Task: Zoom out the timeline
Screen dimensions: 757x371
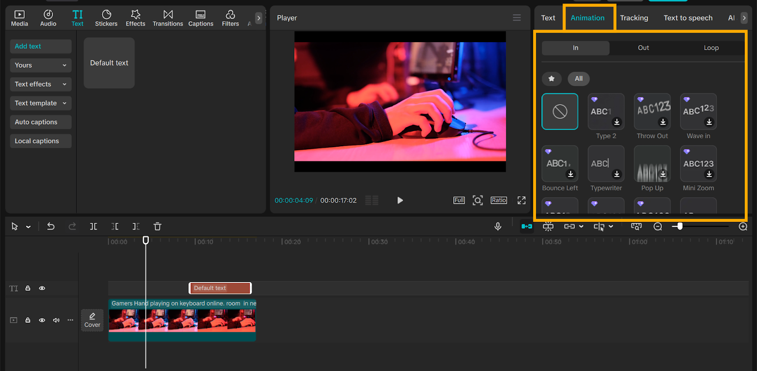Action: (x=658, y=227)
